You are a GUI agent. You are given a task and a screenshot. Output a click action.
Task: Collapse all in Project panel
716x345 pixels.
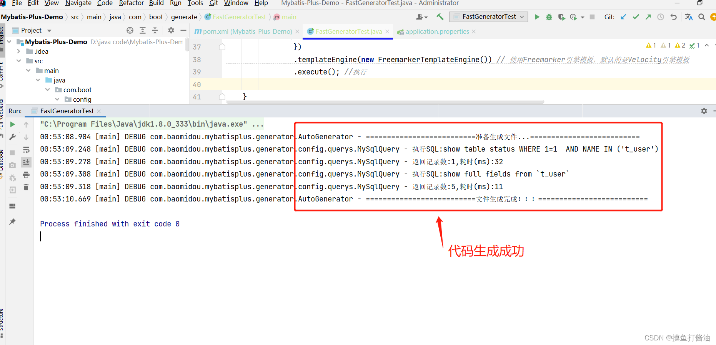pos(155,30)
